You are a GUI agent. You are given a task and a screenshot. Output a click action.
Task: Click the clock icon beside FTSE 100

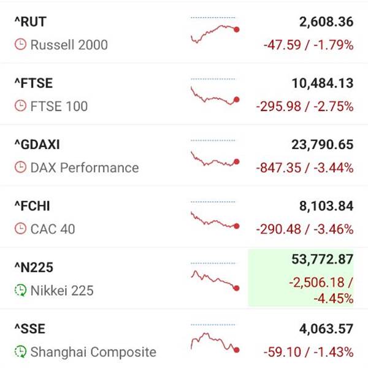[20, 106]
